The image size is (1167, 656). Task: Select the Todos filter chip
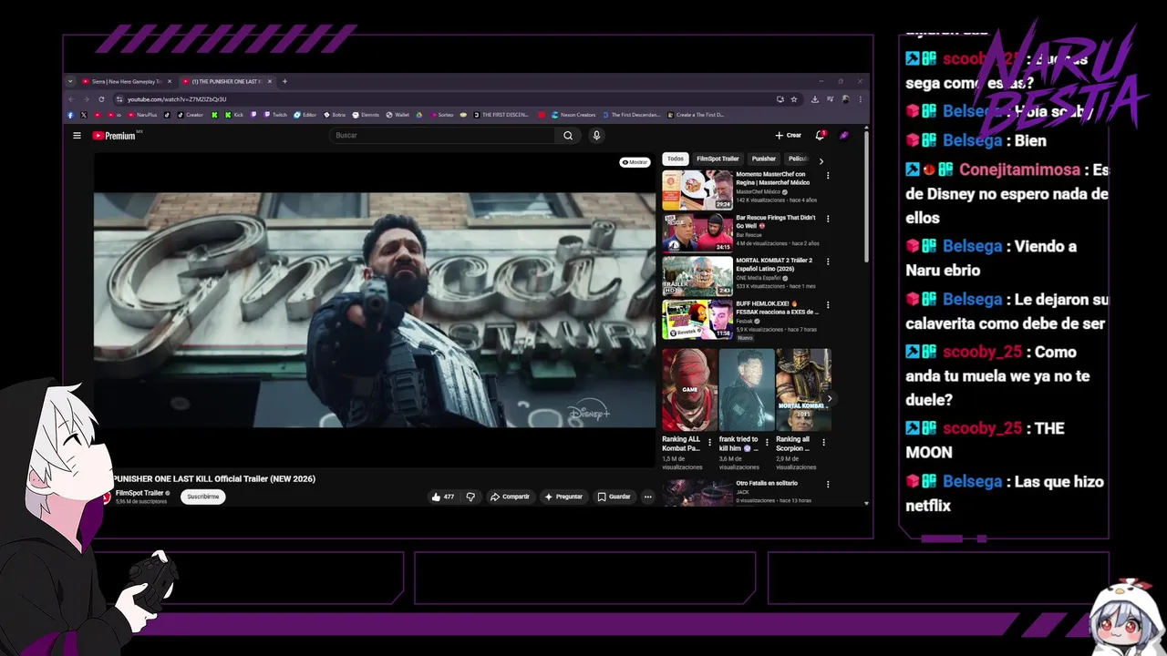[x=675, y=159]
